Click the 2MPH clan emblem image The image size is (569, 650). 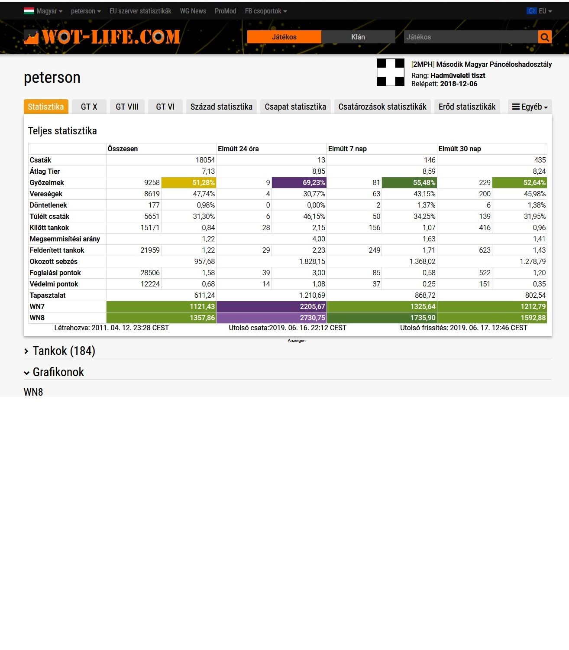click(x=390, y=72)
